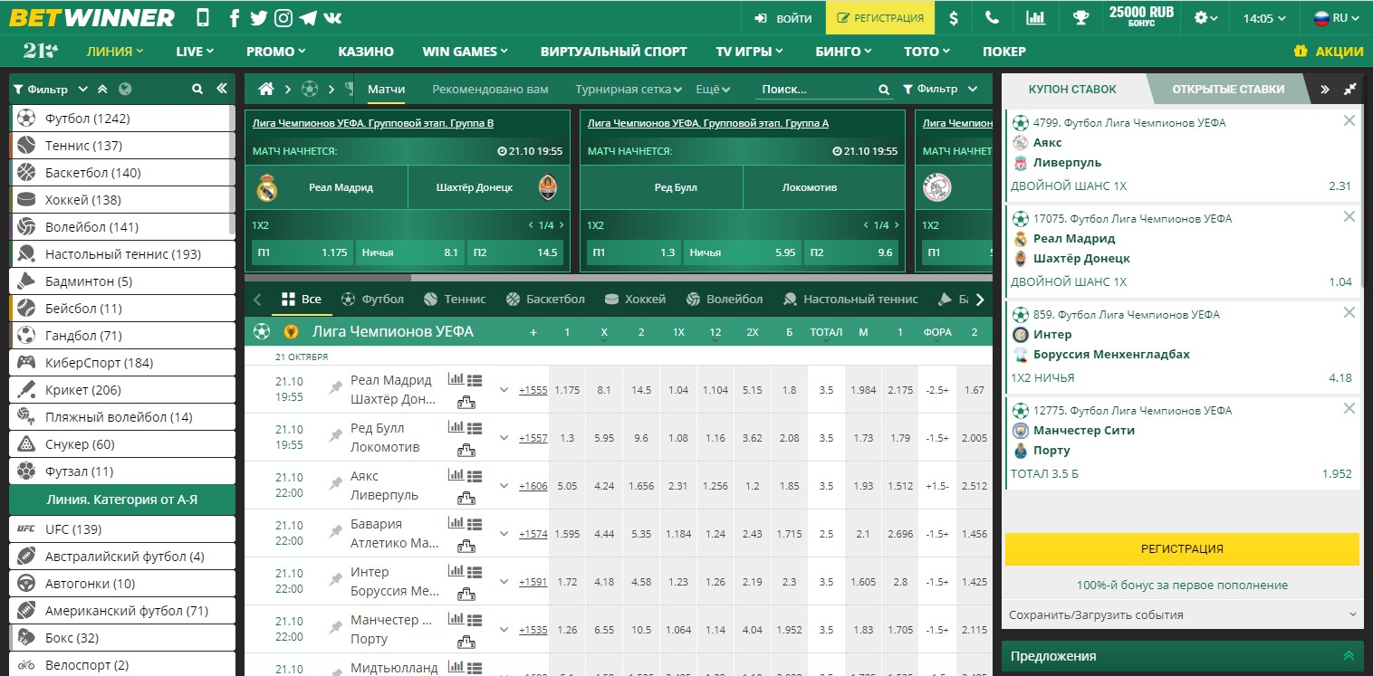Expand Сохранить/Загрузить события section
The image size is (1373, 676).
pyautogui.click(x=1182, y=614)
